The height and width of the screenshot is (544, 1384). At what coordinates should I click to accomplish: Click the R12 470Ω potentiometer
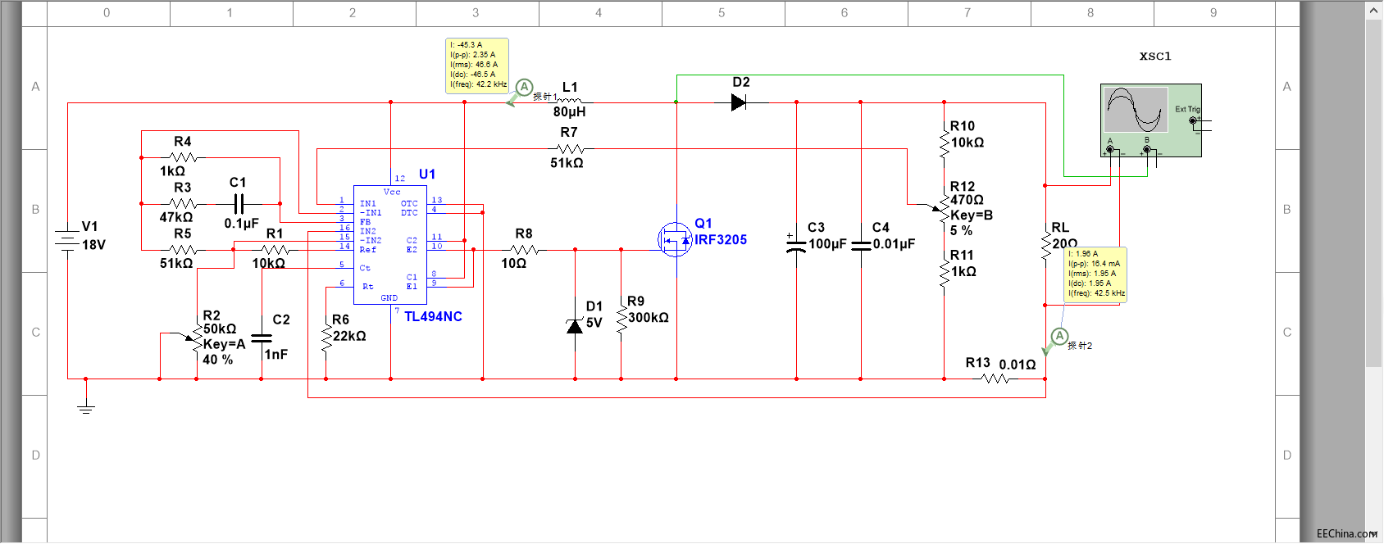[x=944, y=209]
